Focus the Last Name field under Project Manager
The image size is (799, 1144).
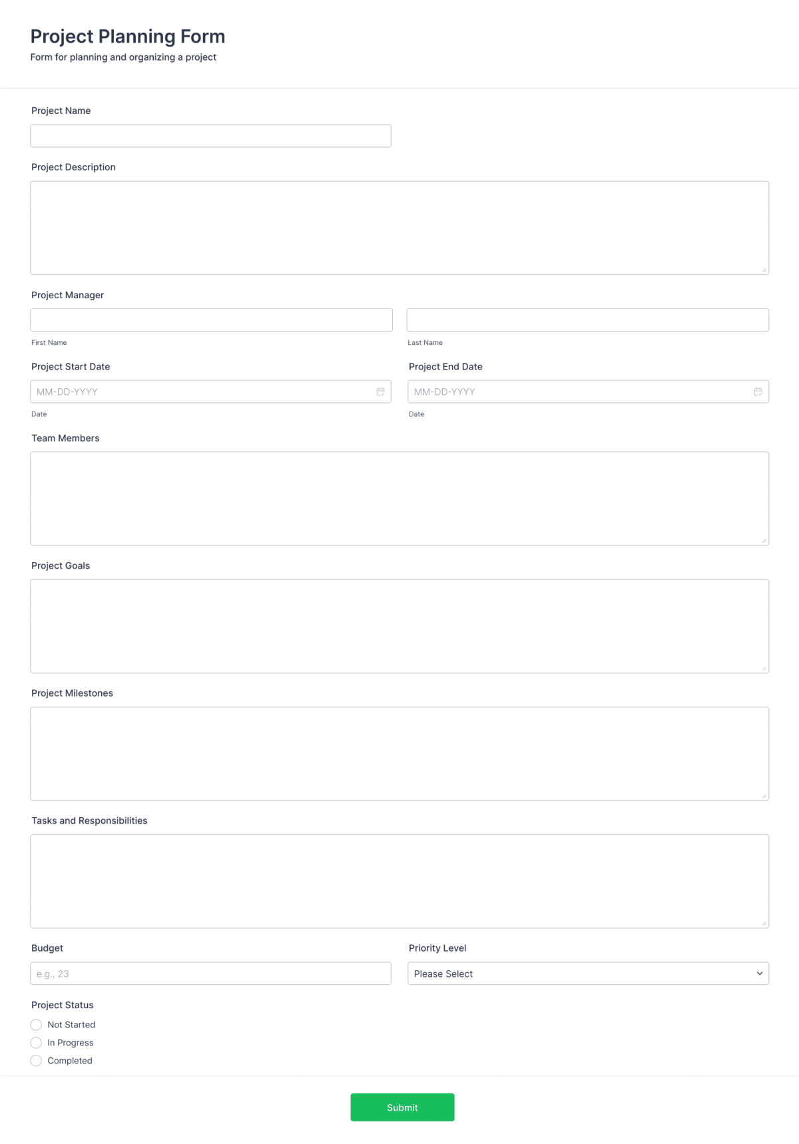pos(587,320)
